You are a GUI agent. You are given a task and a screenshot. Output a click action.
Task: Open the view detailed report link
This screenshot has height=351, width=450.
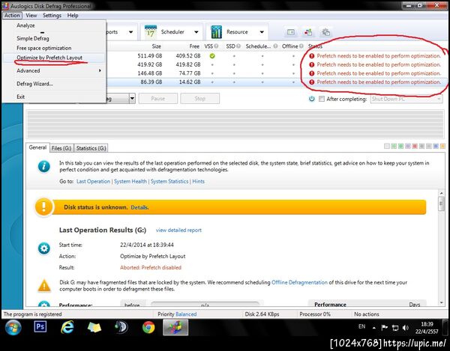(178, 231)
